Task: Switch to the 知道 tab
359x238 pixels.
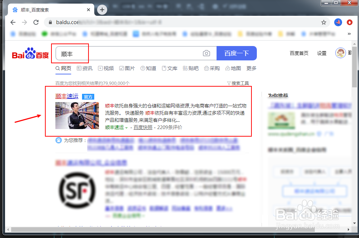Action: click(x=148, y=68)
